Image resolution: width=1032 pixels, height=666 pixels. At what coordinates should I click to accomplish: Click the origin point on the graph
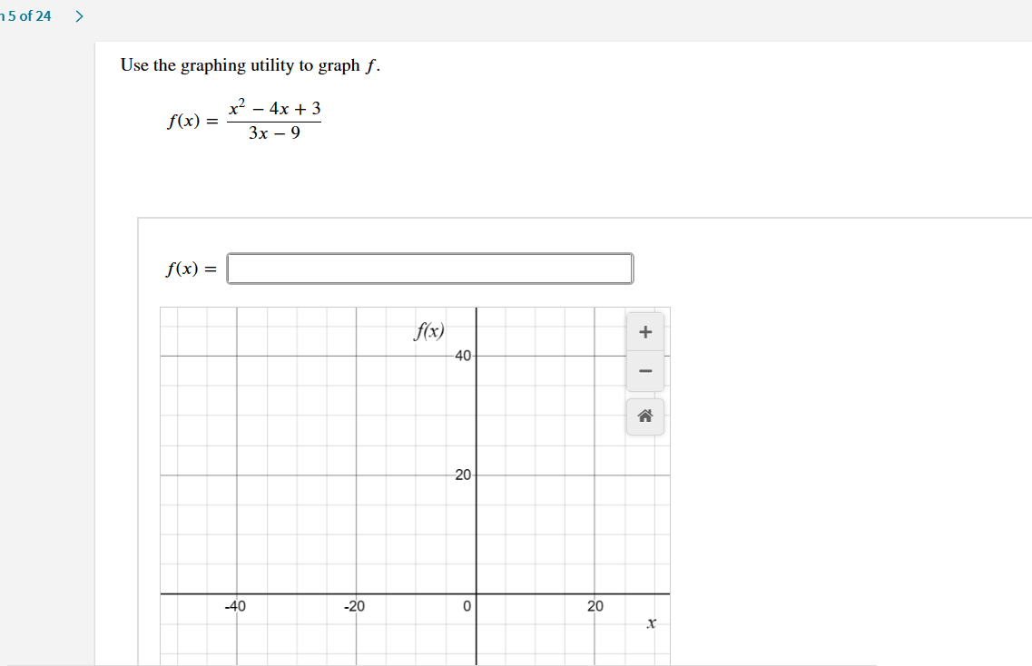pyautogui.click(x=476, y=594)
